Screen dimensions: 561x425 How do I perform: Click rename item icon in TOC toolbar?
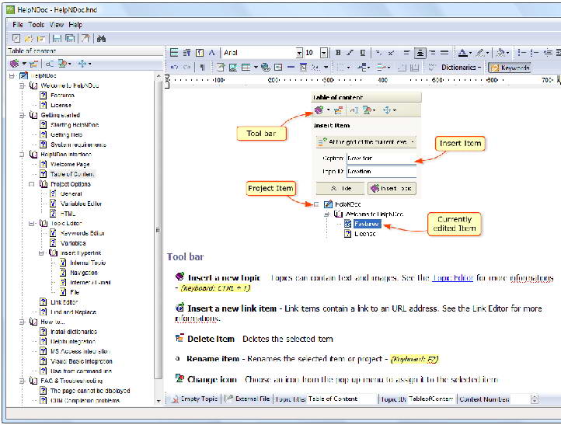(50, 64)
